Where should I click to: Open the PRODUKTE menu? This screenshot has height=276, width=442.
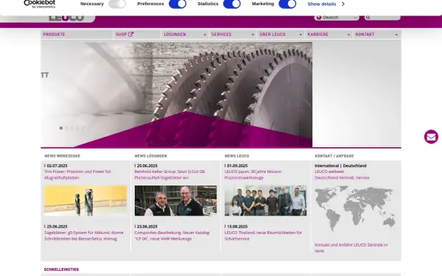54,35
